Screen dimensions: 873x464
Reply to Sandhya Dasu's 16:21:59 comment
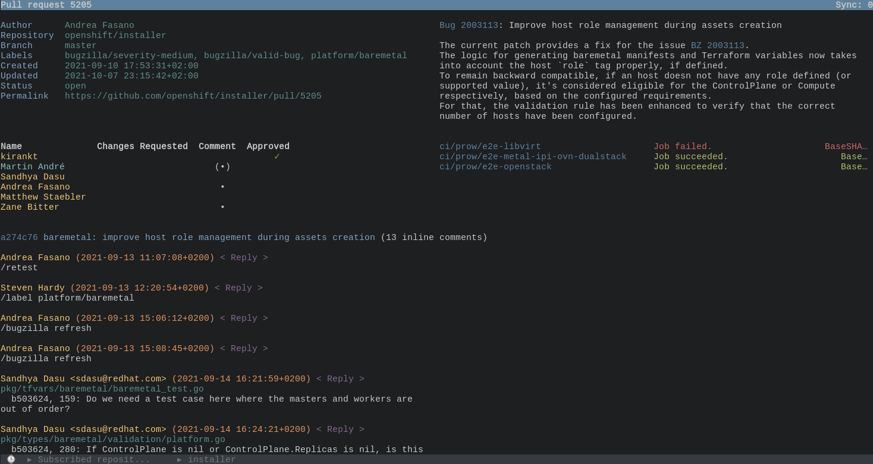340,379
